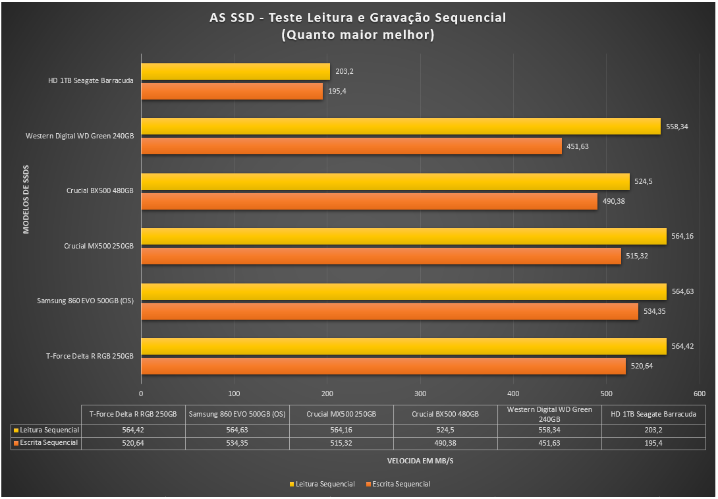Screen dimensions: 718x499
Task: Select table column header 'Samsung 860 EVO 500GB (OS)'
Action: [237, 414]
